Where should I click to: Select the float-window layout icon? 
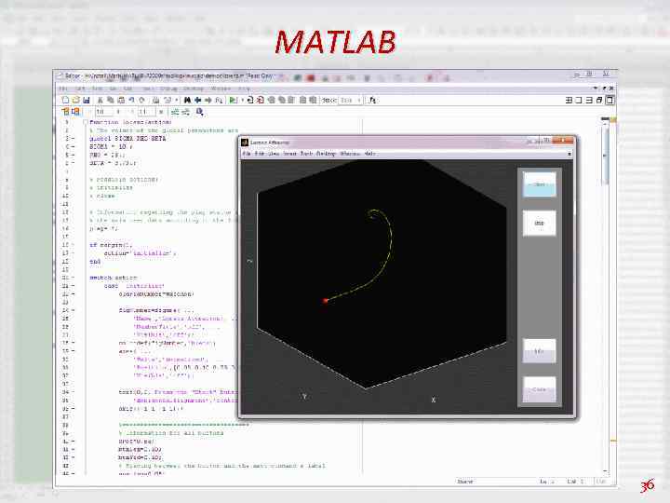[x=599, y=100]
